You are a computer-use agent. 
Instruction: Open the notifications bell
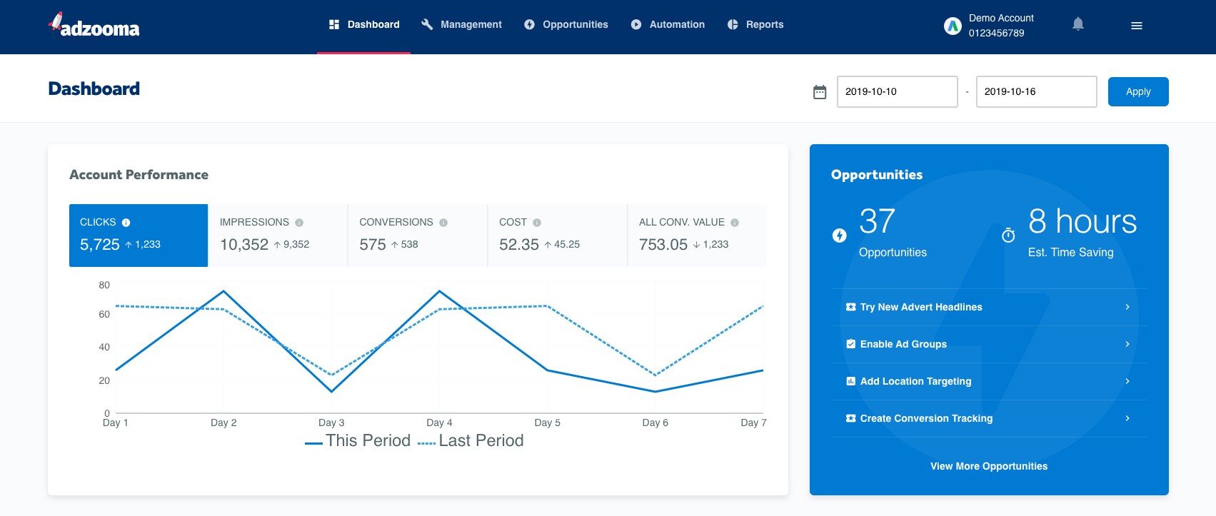pos(1078,24)
